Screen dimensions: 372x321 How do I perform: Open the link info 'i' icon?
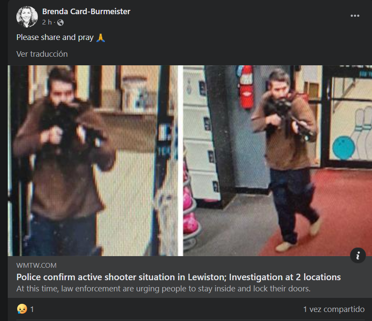click(x=358, y=255)
